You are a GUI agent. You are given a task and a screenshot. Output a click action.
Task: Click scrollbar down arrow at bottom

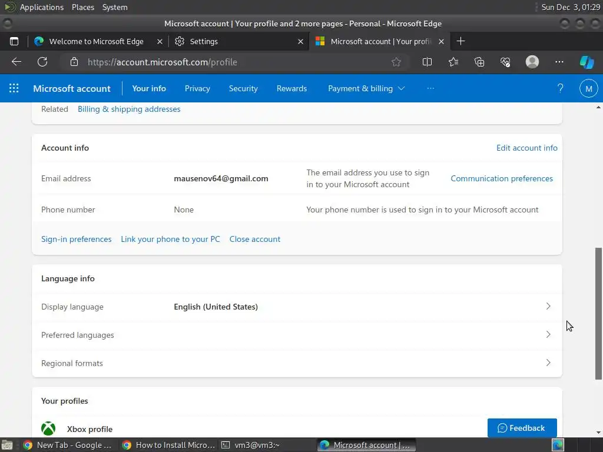598,433
